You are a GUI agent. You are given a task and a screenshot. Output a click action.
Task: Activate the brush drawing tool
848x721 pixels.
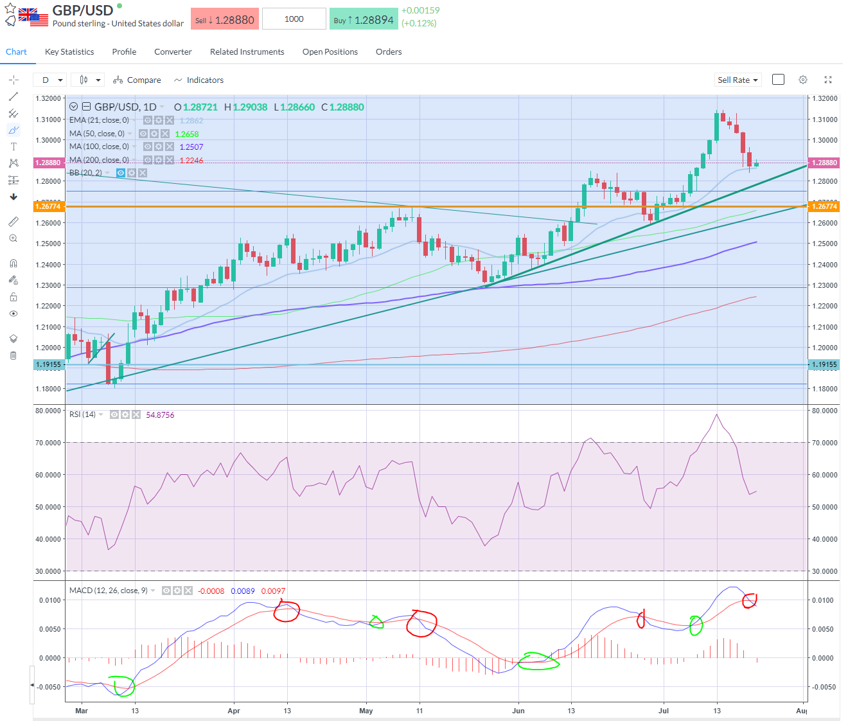tap(13, 130)
